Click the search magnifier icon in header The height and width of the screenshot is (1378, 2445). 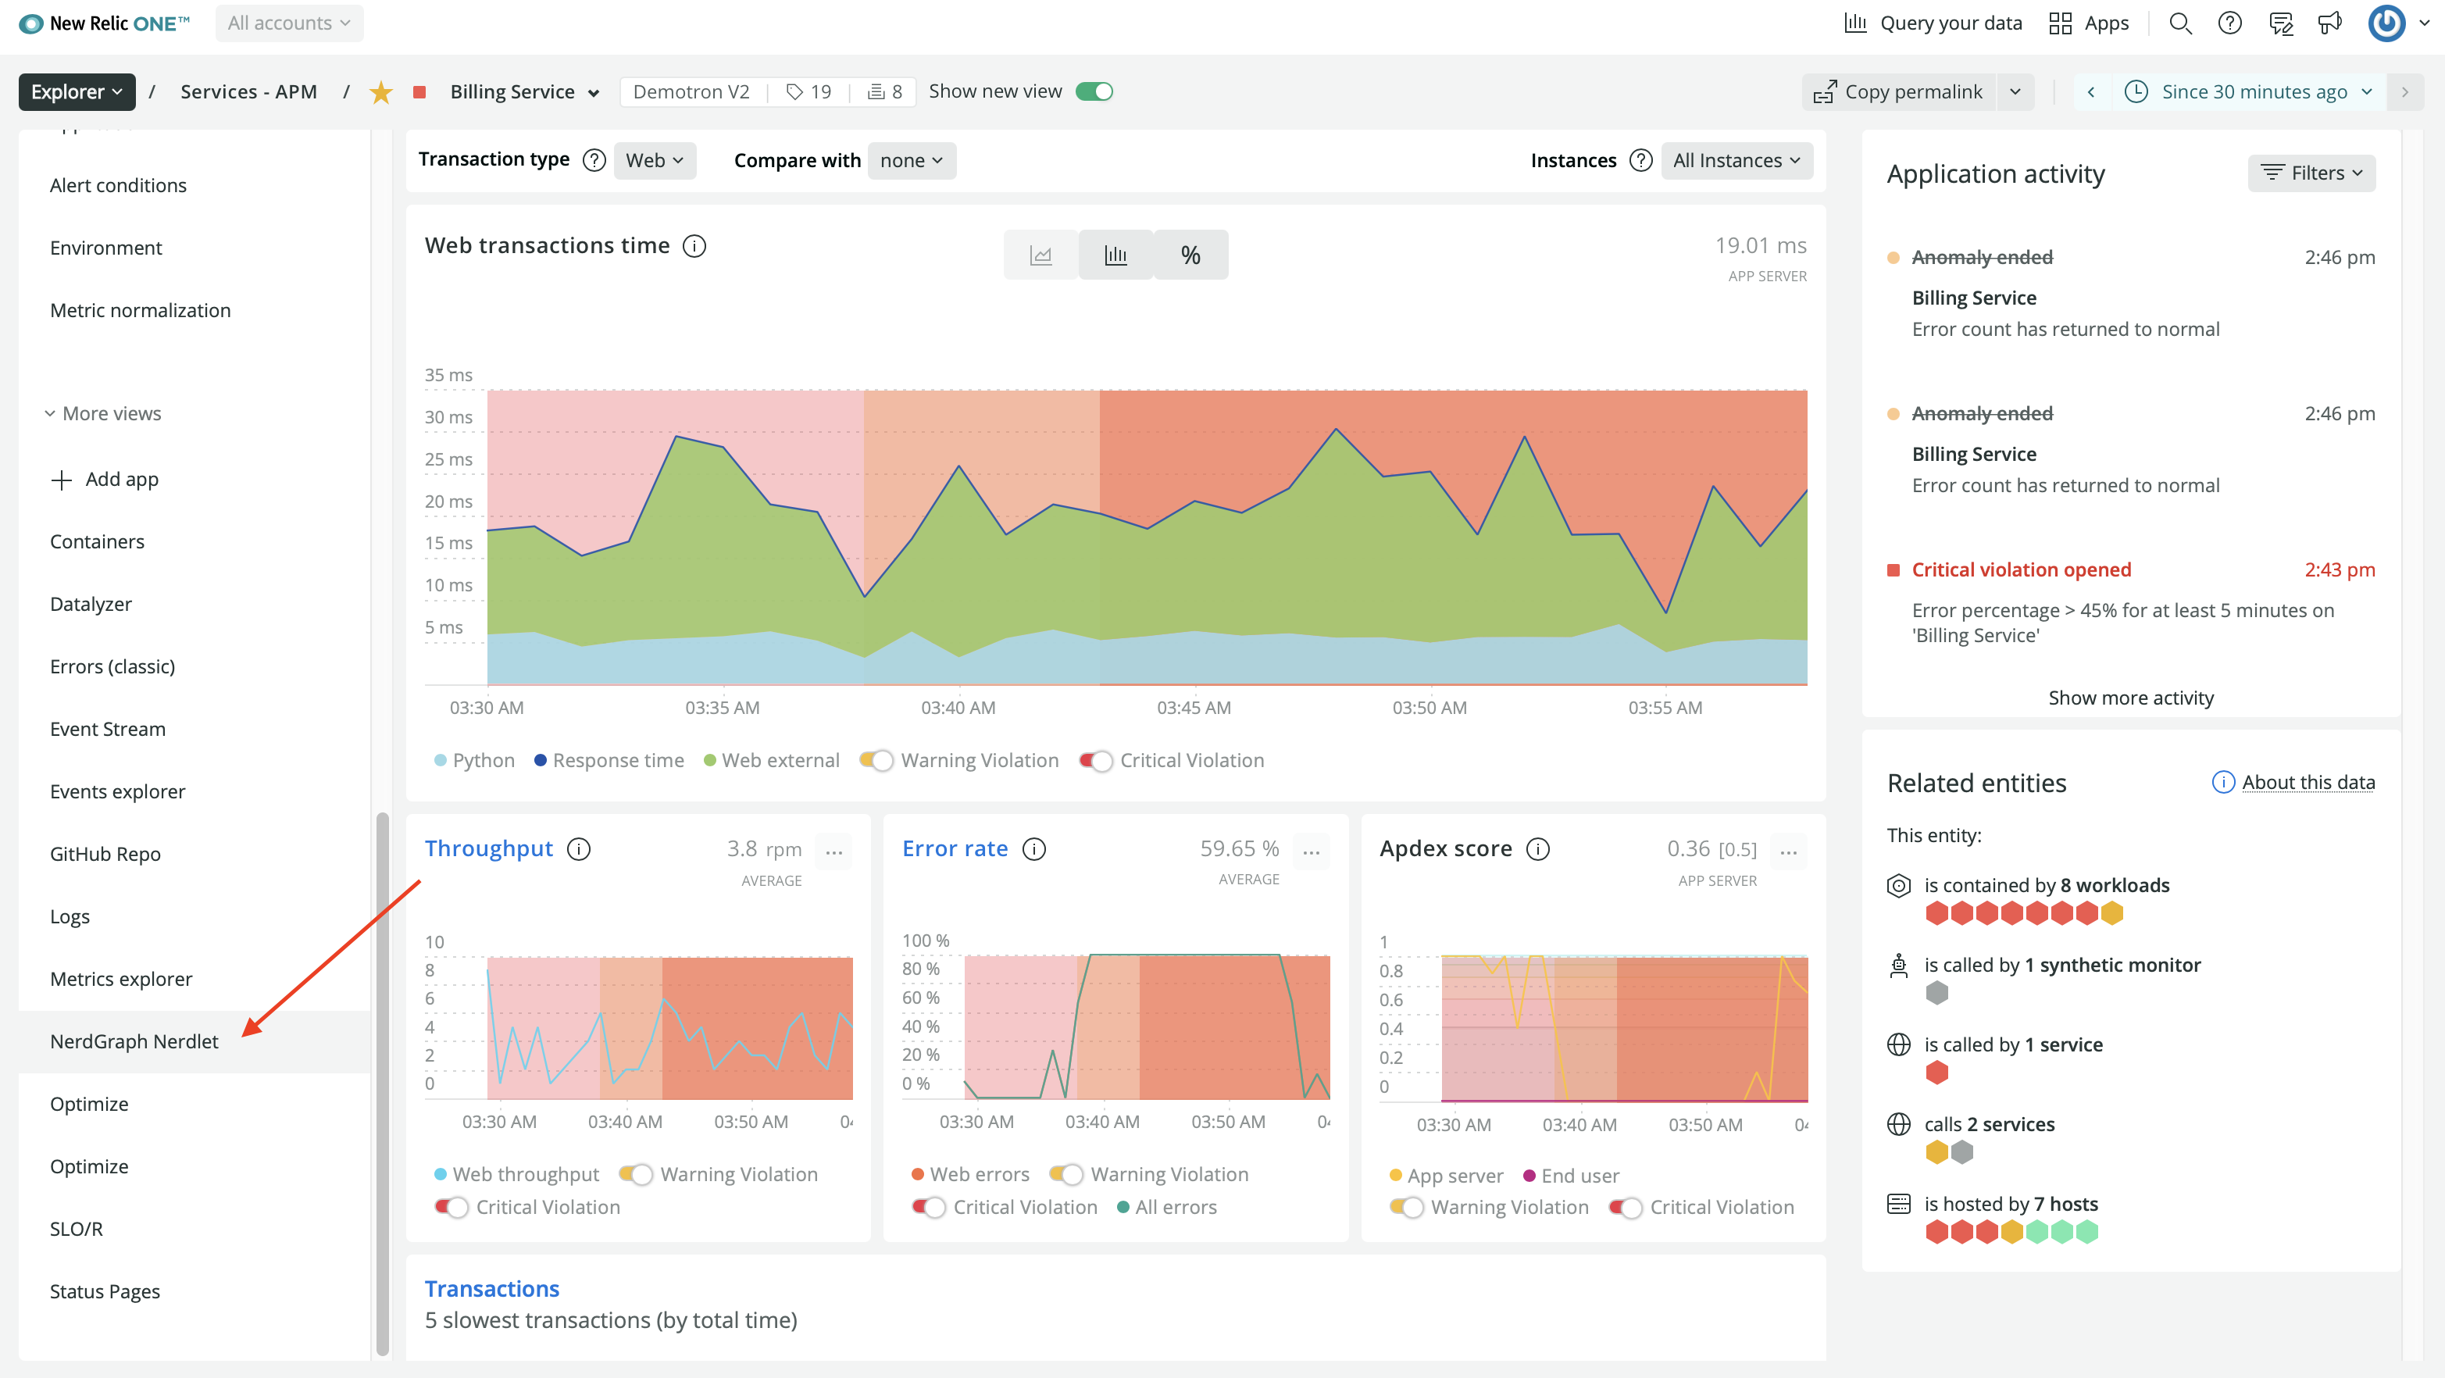[x=2180, y=23]
